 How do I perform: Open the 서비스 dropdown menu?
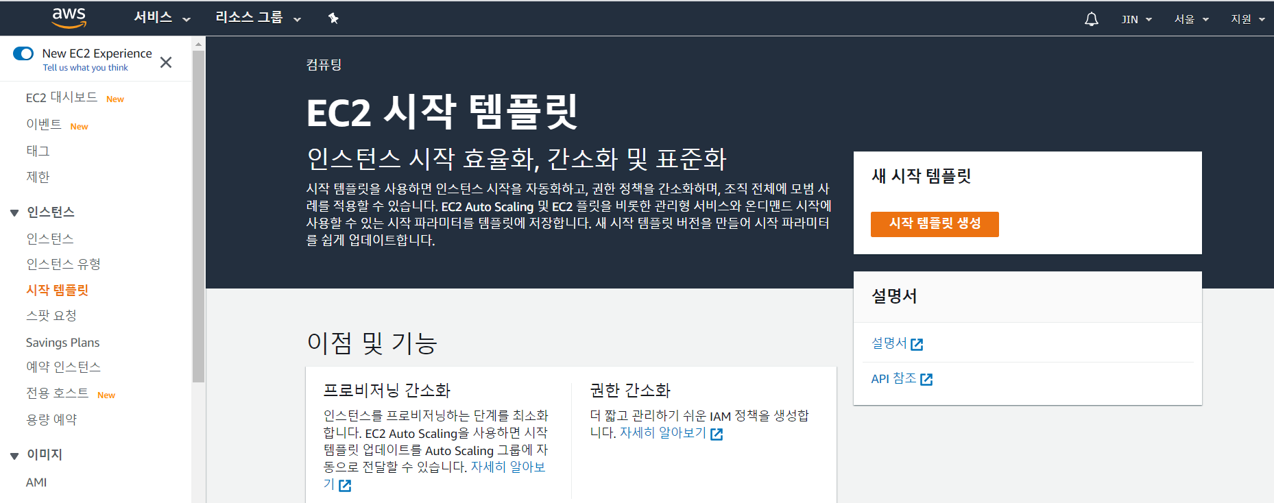162,19
